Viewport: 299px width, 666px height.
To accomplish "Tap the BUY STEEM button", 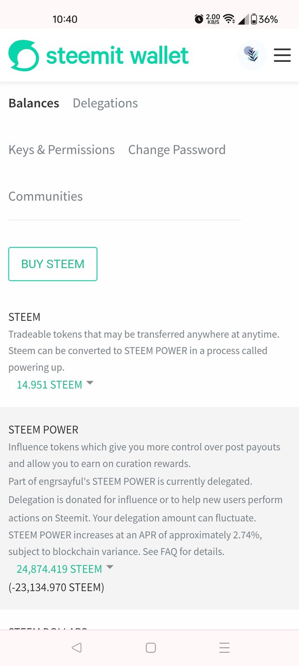I will [53, 264].
